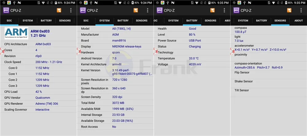The height and width of the screenshot is (136, 307).
Task: Tap NFC status icon on the System screen
Action: click(115, 3)
